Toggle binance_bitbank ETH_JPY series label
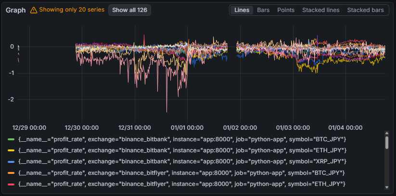The image size is (396, 196). pos(182,150)
